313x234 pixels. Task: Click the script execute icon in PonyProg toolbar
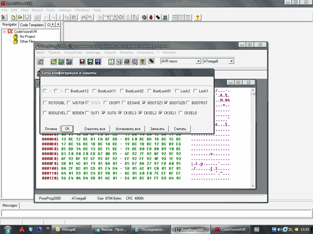pyautogui.click(x=119, y=62)
